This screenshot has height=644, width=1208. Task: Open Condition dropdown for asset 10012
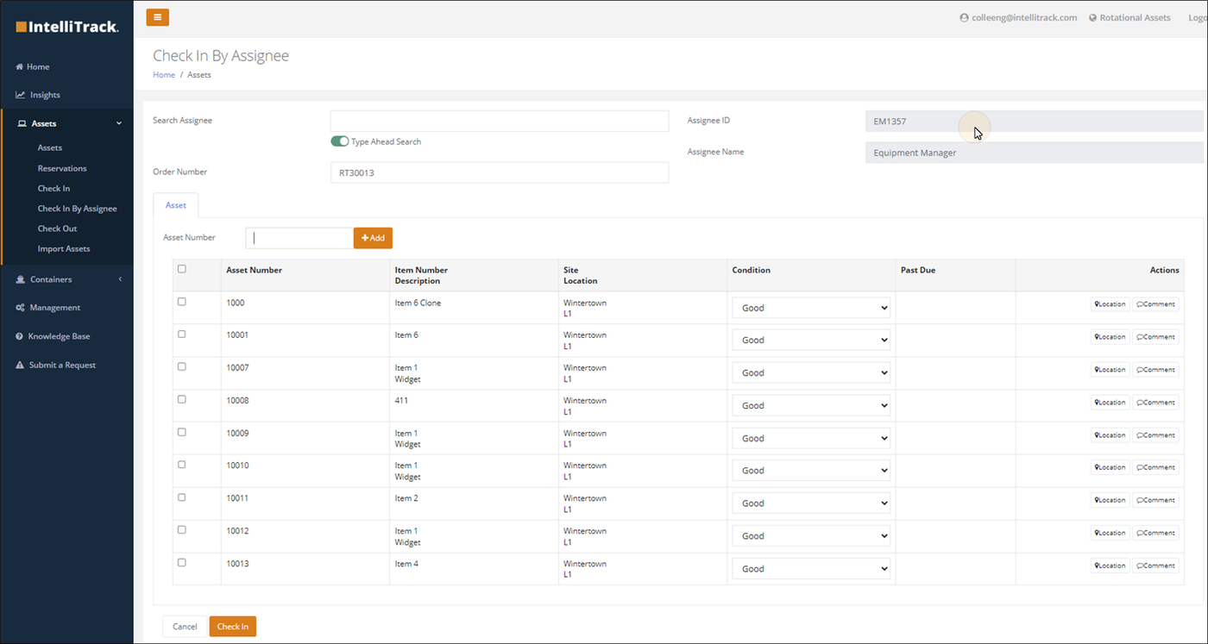811,536
